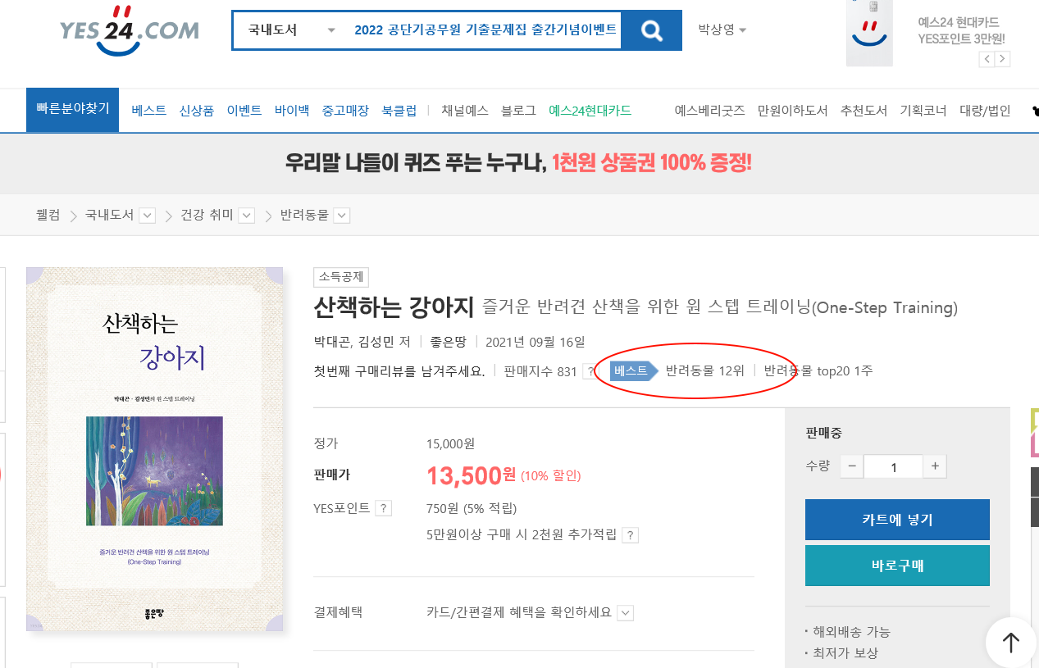Click the 최저가 보상 link
The height and width of the screenshot is (668, 1039).
pyautogui.click(x=845, y=652)
